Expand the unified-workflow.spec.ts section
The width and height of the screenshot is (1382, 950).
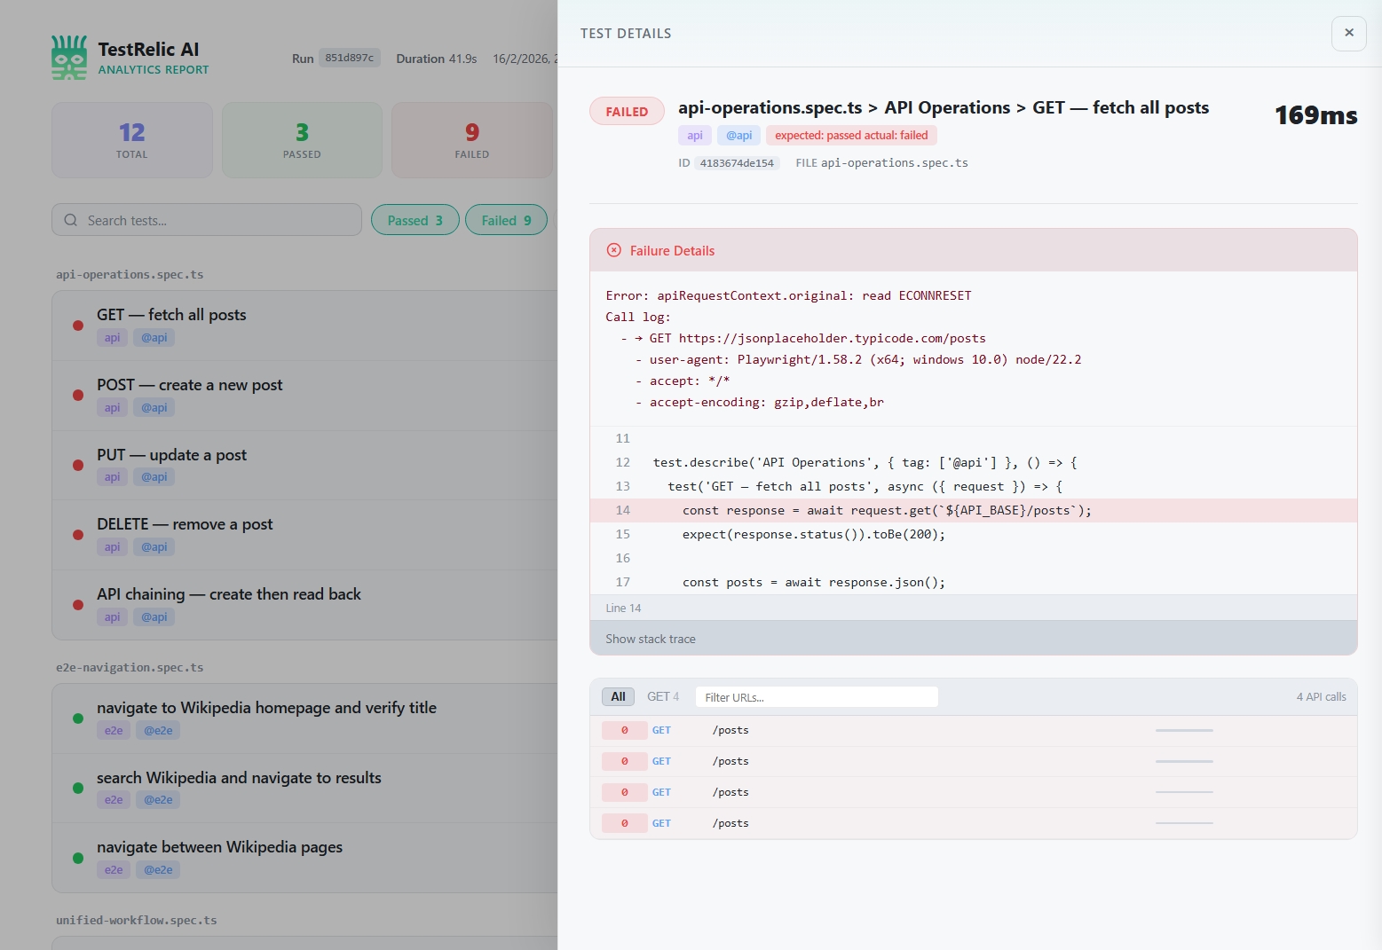click(x=135, y=920)
